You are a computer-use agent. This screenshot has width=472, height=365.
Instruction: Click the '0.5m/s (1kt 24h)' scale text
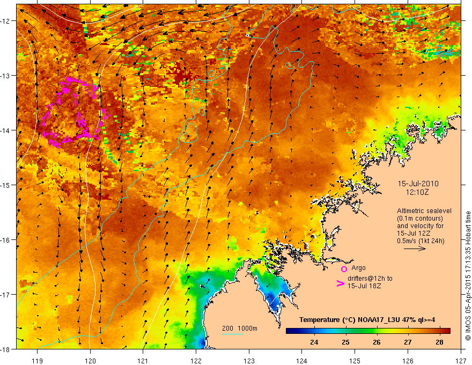pos(421,241)
